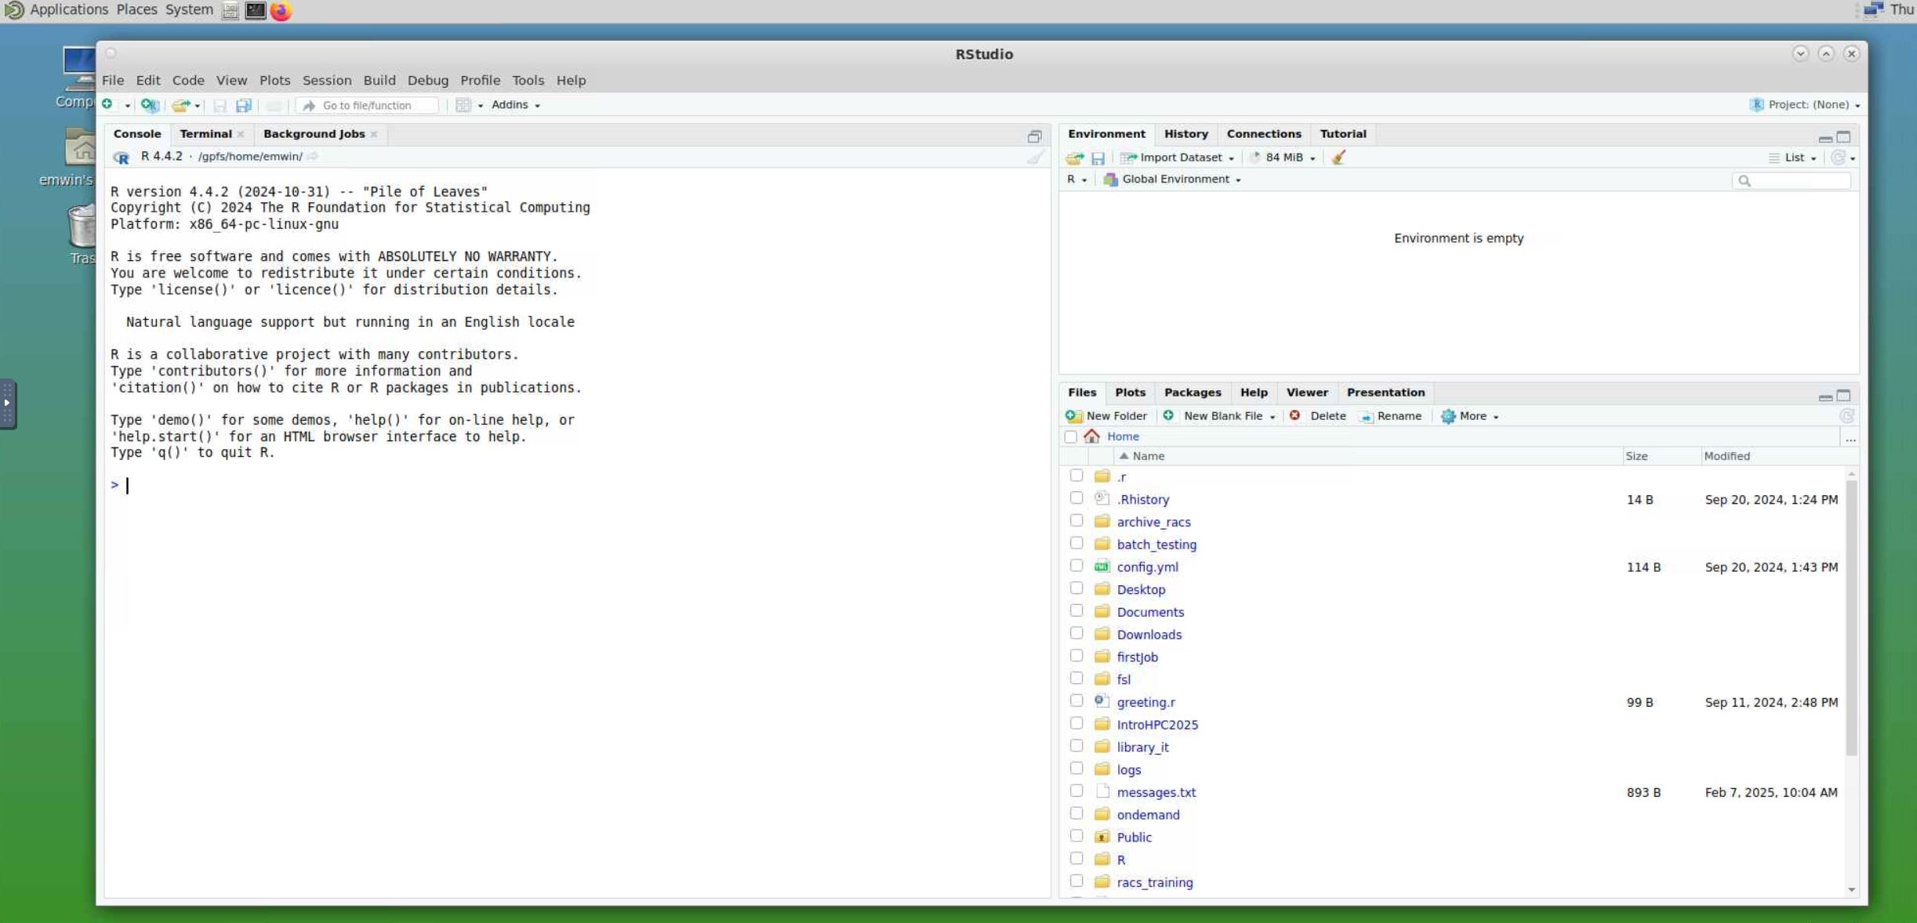Open the recent files dropdown arrow
The image size is (1917, 923).
(198, 105)
